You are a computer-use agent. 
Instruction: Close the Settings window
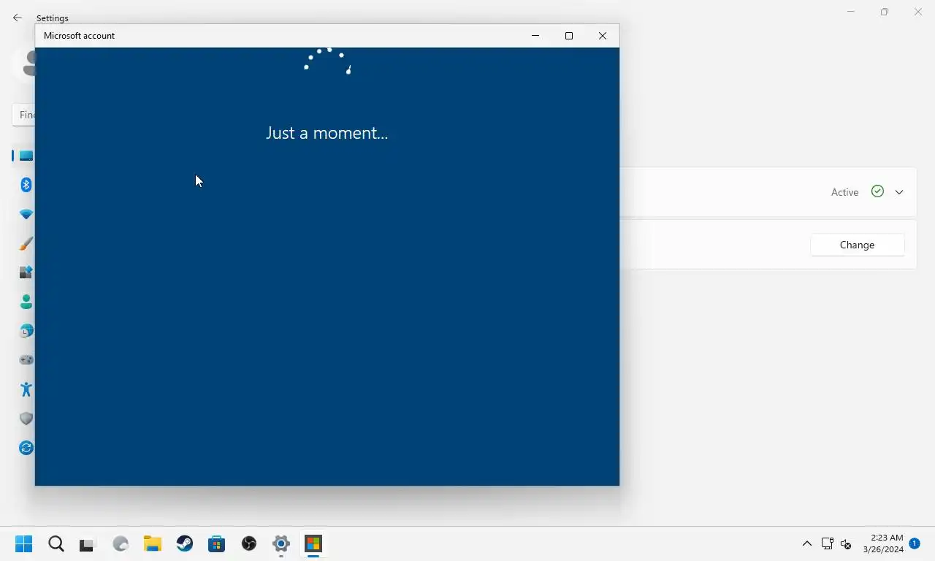(x=918, y=12)
